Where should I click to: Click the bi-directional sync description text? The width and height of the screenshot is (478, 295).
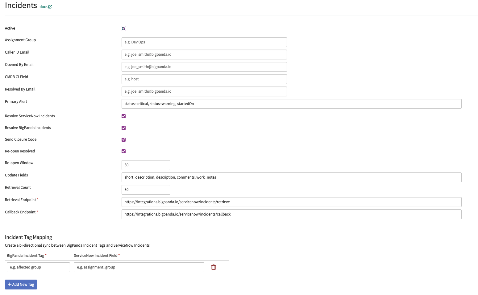(77, 245)
